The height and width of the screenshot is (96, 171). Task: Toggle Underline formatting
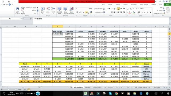click(145, 13)
